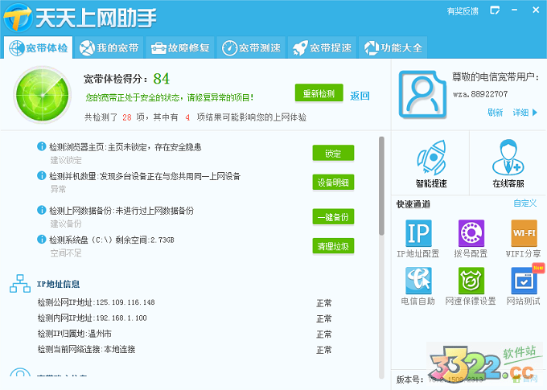Viewport: 547px width, 390px height.
Task: Switch to the 我的宽带 tab
Action: coord(109,47)
